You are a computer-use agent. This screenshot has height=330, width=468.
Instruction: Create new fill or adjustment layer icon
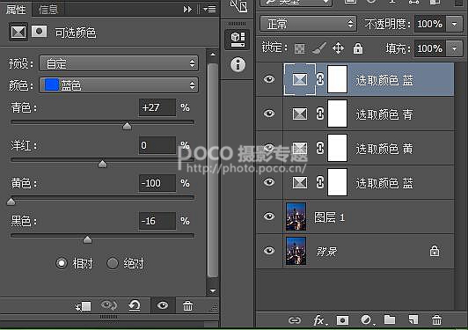[x=366, y=320]
